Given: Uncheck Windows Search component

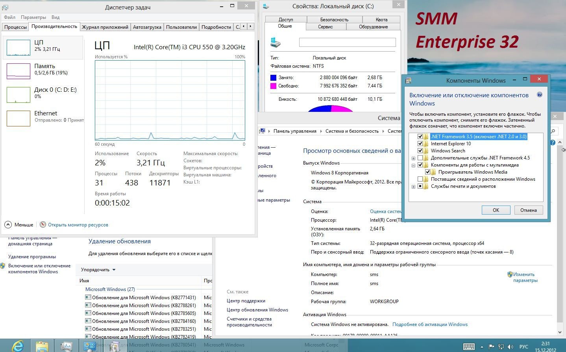Looking at the screenshot, I should 420,151.
